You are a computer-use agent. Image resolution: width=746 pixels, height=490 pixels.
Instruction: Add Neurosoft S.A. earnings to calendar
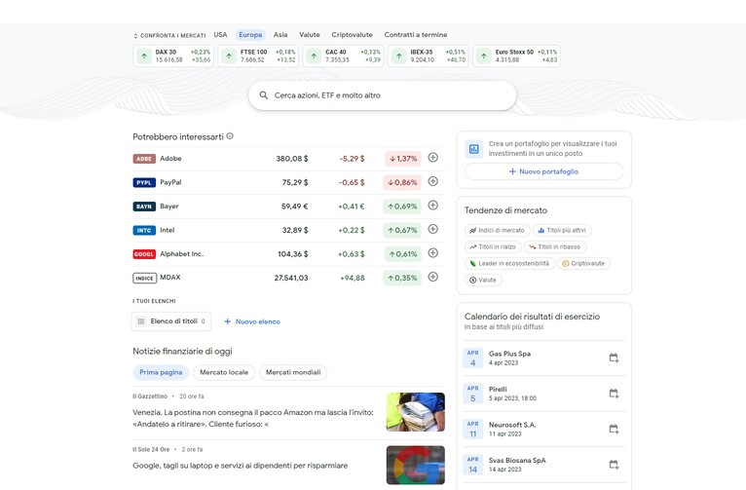point(614,429)
